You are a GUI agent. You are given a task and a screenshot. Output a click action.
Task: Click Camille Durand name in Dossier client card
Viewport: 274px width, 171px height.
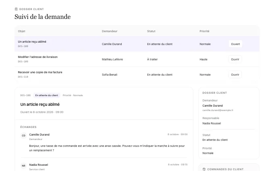(x=212, y=105)
